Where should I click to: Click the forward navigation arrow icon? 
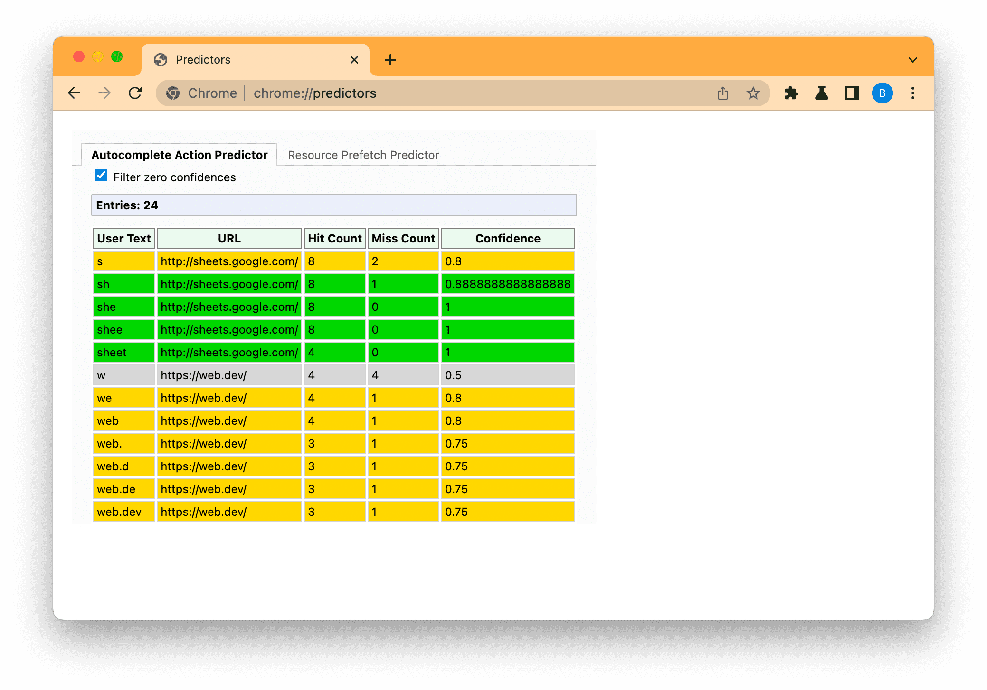point(104,93)
